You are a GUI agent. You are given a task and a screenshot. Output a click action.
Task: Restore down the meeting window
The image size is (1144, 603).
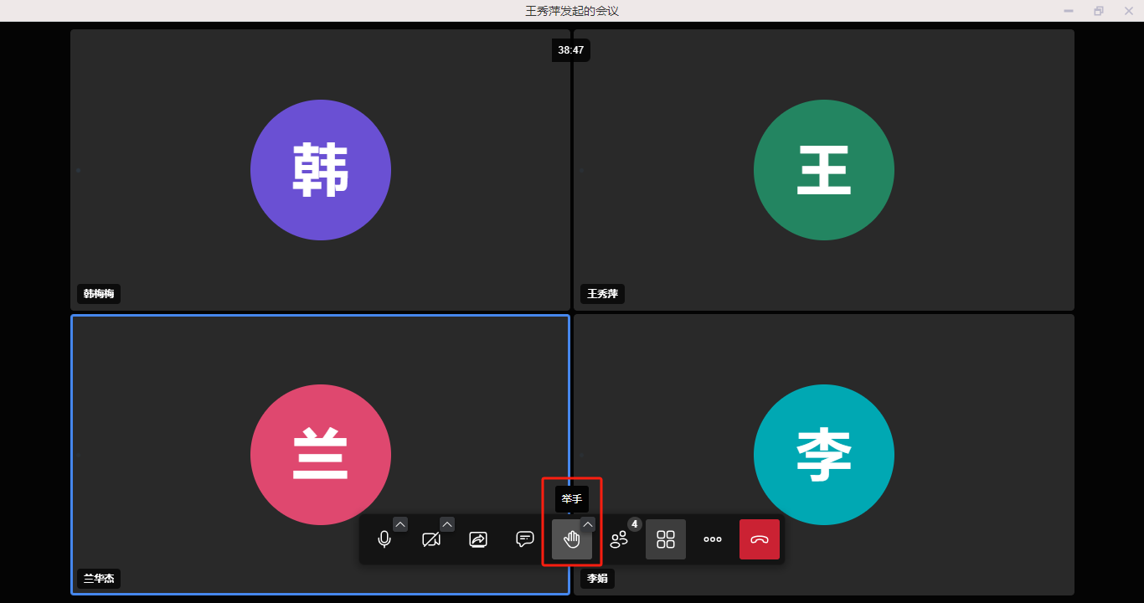(1099, 11)
